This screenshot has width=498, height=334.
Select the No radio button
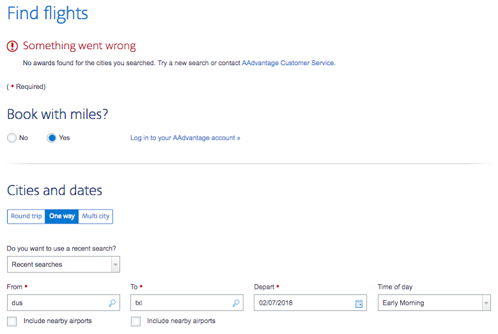coord(11,138)
